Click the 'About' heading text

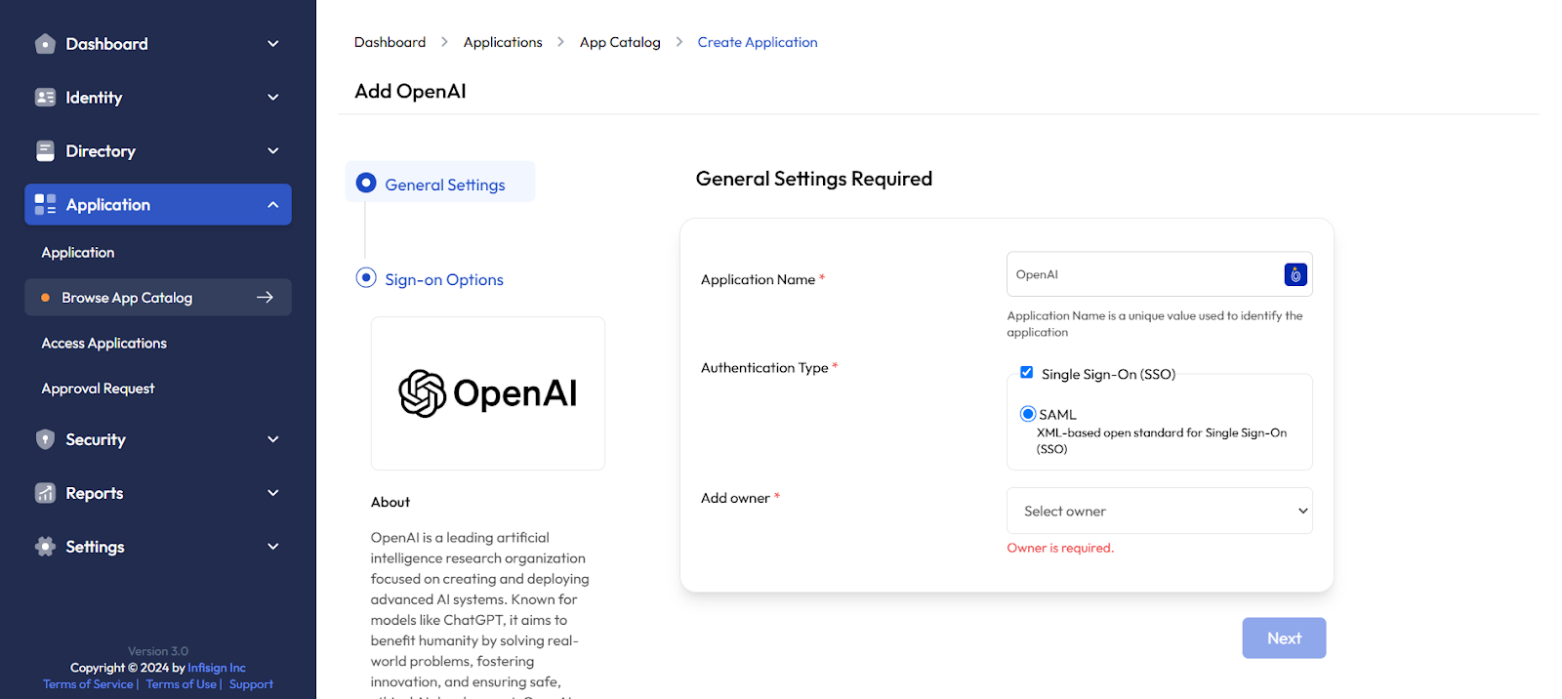tap(390, 502)
